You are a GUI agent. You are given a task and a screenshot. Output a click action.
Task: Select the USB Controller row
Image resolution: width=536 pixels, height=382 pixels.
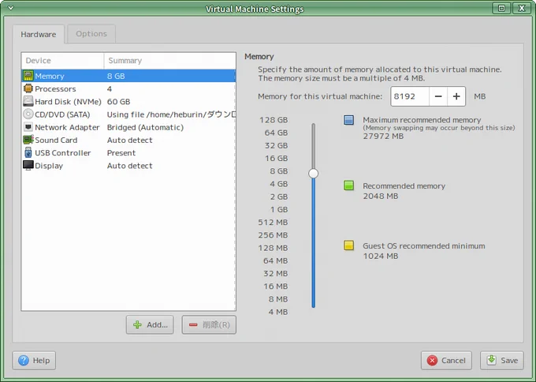[x=128, y=152]
